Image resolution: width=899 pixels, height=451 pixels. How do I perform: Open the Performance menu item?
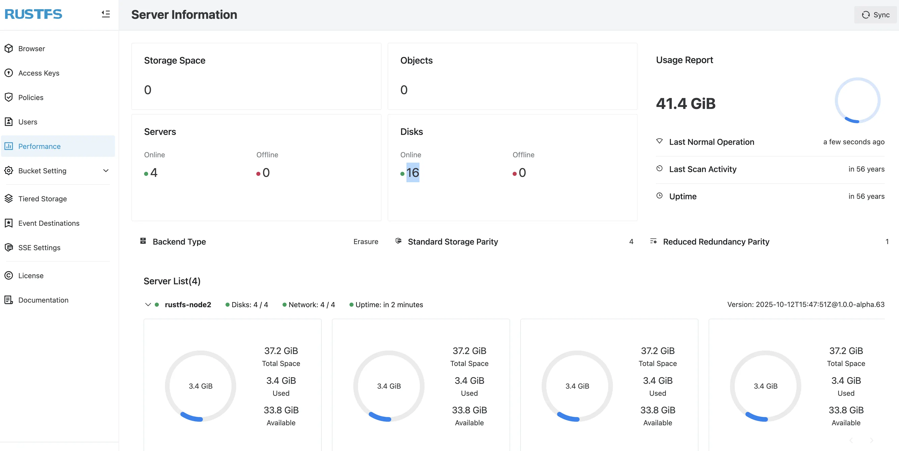(39, 146)
